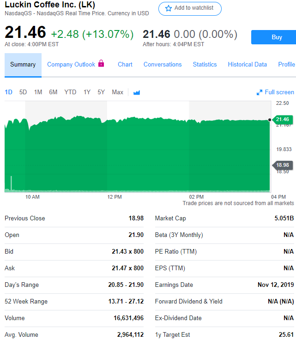This screenshot has height=340, width=296.
Task: Select the Max chart range
Action: click(117, 92)
